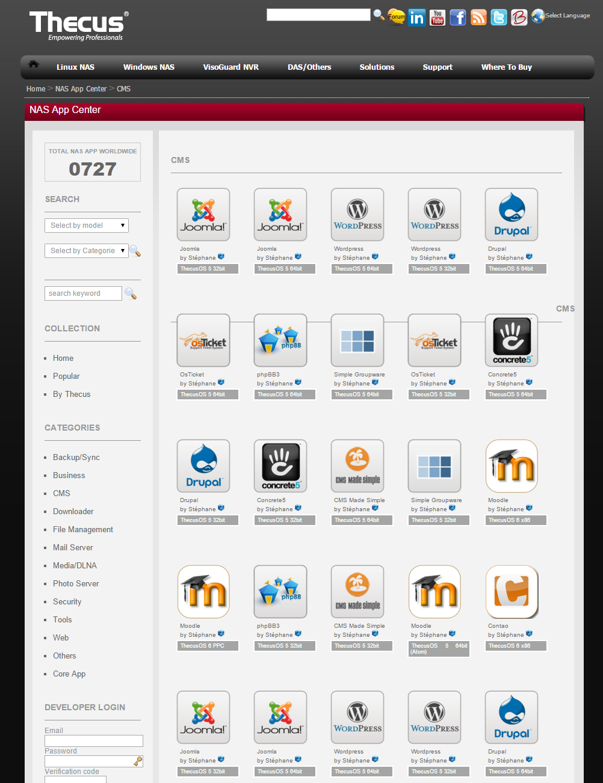603x783 pixels.
Task: Open the Simple Groupware ThecusOS 5 64bit icon
Action: [x=357, y=340]
